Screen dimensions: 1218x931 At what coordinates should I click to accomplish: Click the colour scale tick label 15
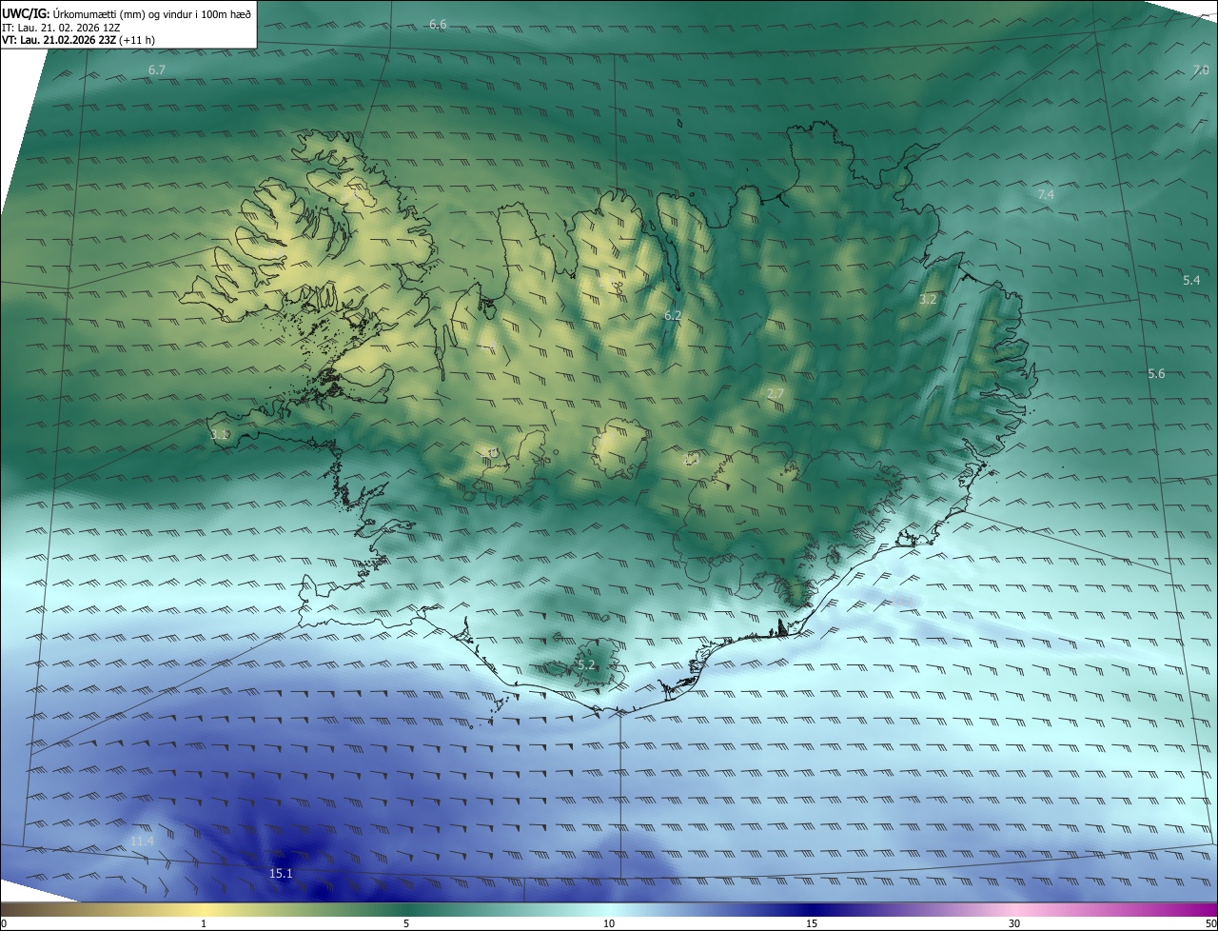[812, 923]
